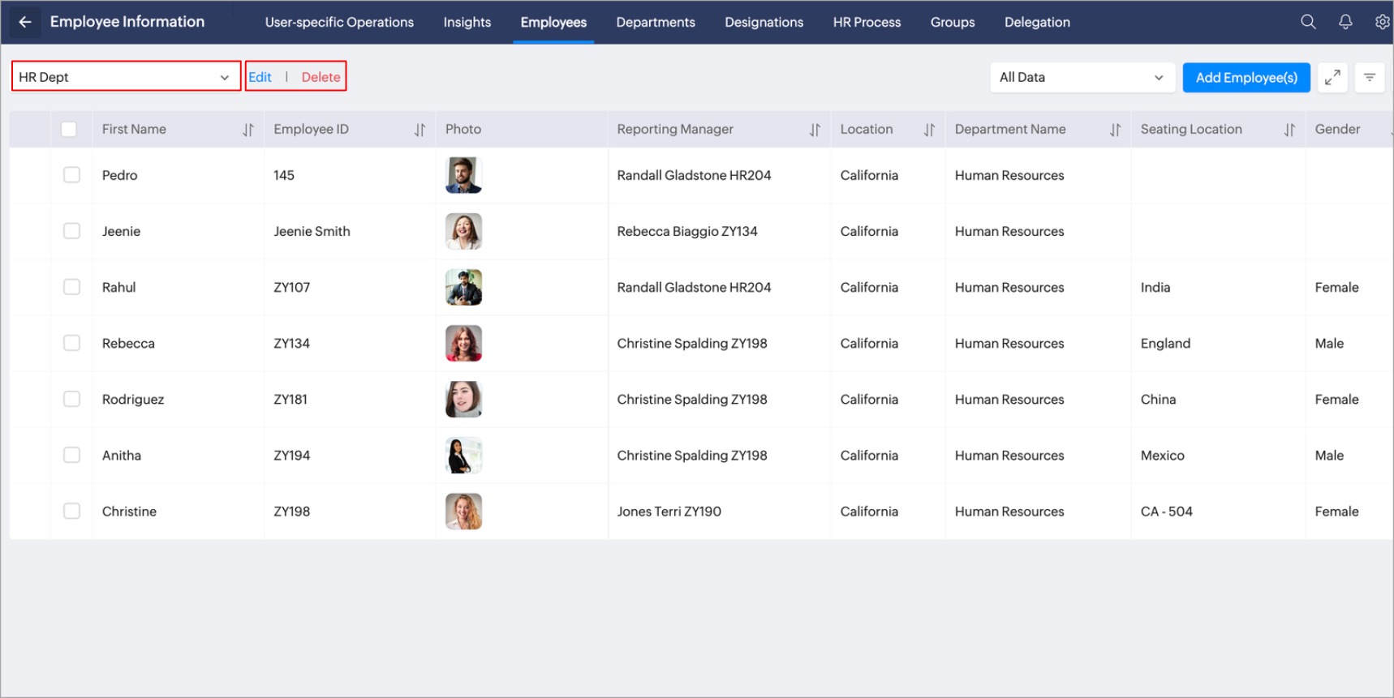
Task: Click the Add Employee(s) button
Action: tap(1246, 78)
